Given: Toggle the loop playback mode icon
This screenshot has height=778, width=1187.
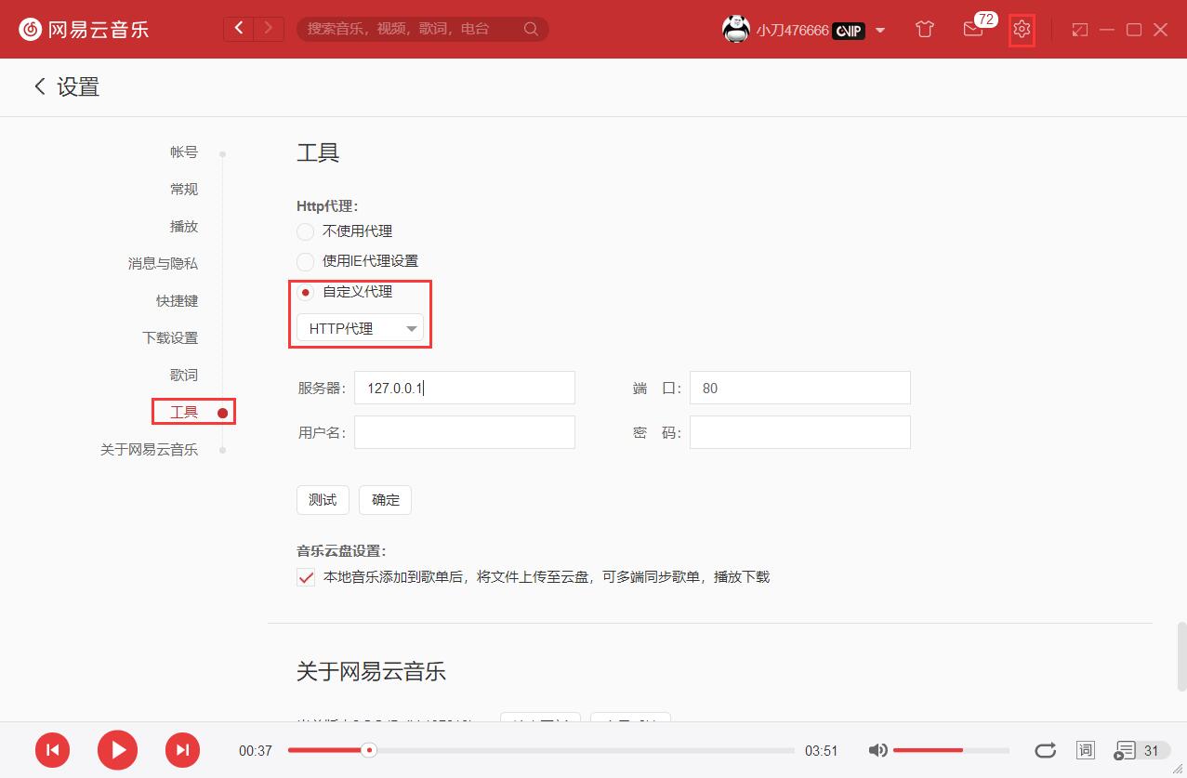Looking at the screenshot, I should (x=1045, y=750).
